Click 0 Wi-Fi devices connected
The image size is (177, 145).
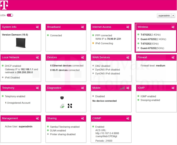[65, 70]
